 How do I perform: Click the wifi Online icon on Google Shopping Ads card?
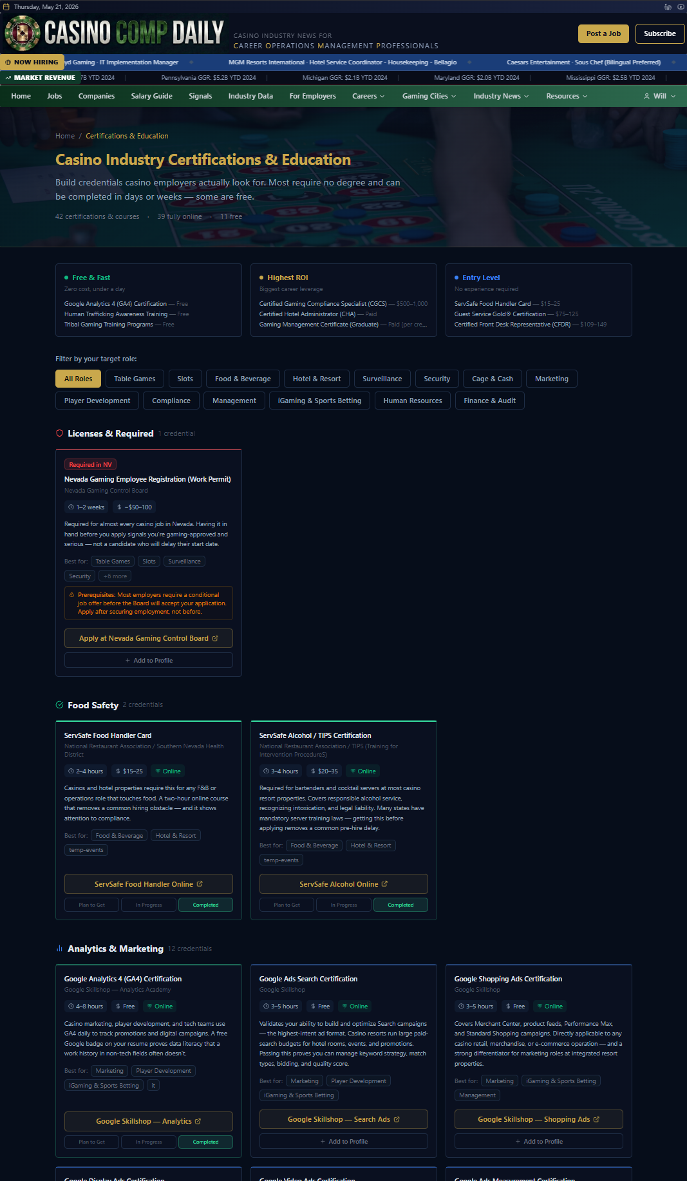pos(540,1006)
